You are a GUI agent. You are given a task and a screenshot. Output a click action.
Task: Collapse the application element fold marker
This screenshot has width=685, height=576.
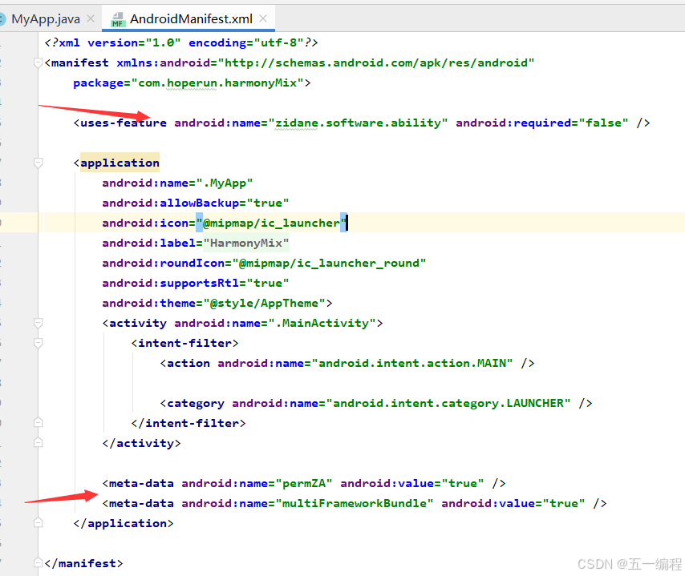[x=38, y=163]
